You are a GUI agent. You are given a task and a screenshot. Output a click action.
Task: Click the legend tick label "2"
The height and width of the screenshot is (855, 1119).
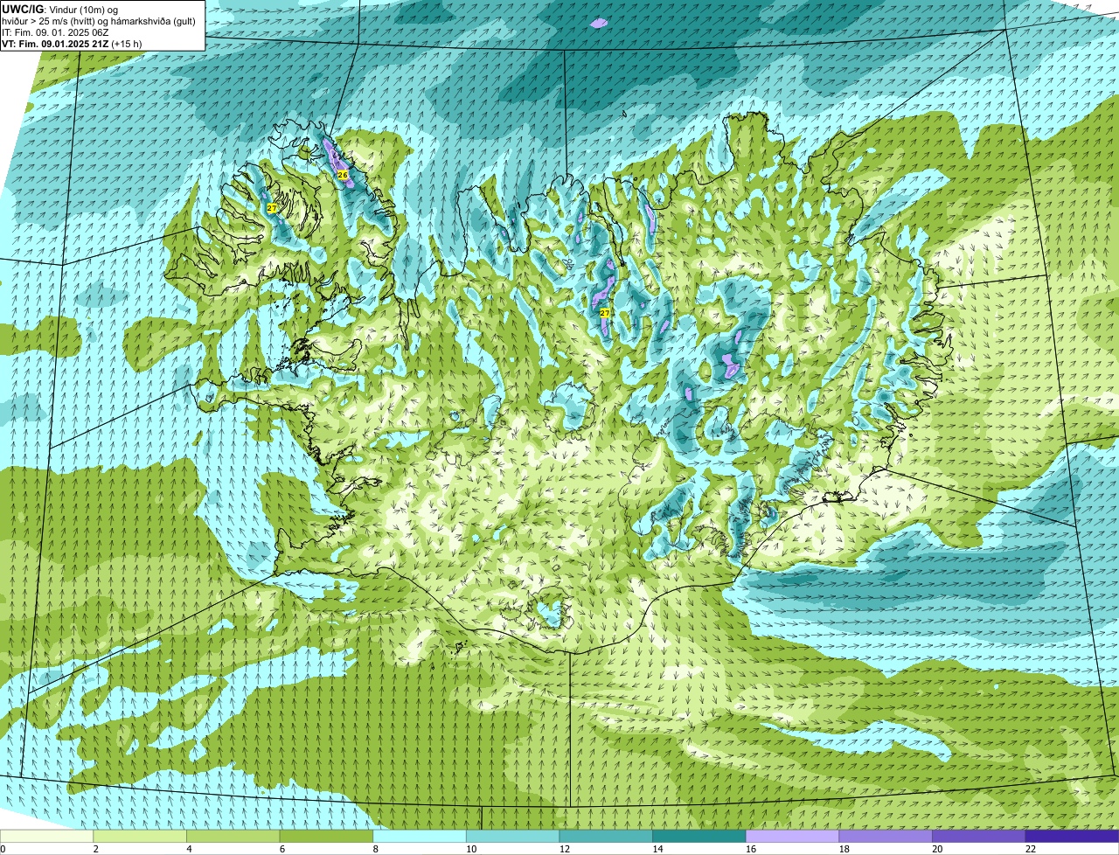[x=95, y=849]
